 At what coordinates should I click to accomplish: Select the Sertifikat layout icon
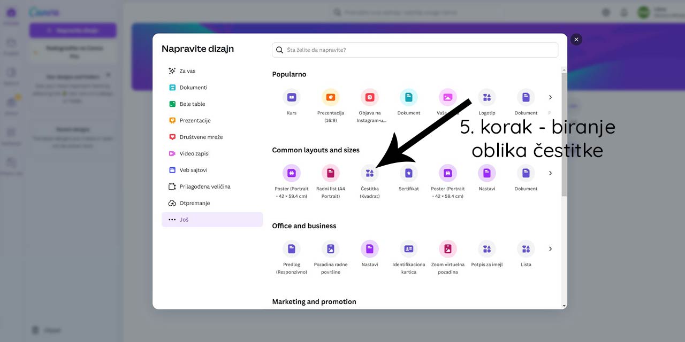(x=408, y=173)
